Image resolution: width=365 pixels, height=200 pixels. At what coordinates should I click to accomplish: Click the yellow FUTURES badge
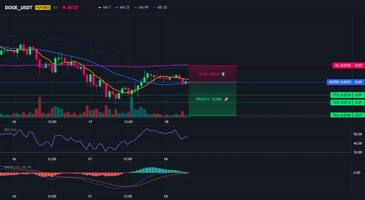[x=43, y=7]
